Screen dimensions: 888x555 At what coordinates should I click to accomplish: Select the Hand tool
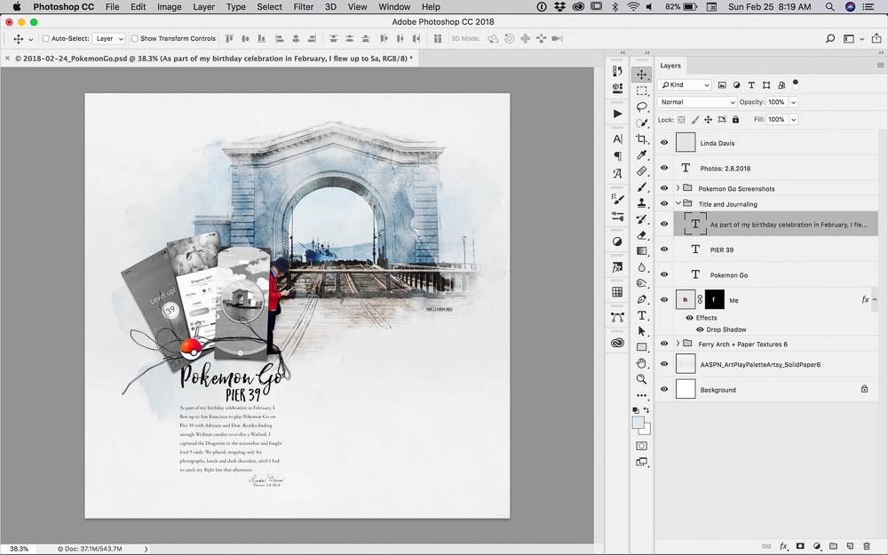tap(641, 363)
